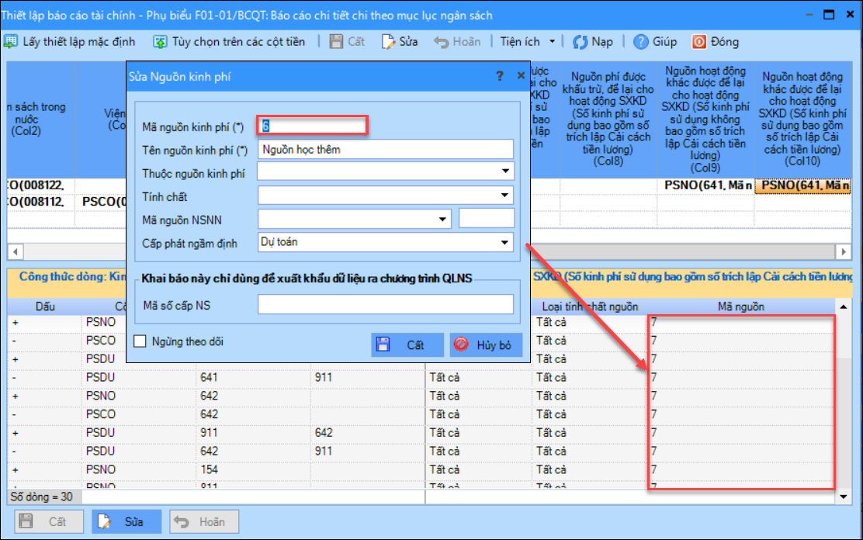
Task: Open the Mã nguồn NSNN combo box
Action: click(443, 219)
